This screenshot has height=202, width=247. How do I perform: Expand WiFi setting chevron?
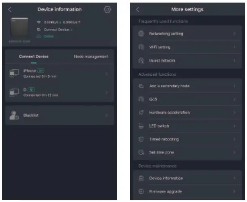click(234, 47)
